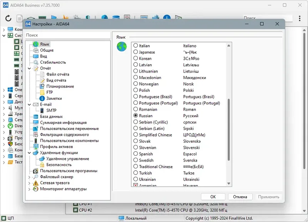Screen dimensions: 308x222
Task: Confirm settings with OK button
Action: (213, 197)
